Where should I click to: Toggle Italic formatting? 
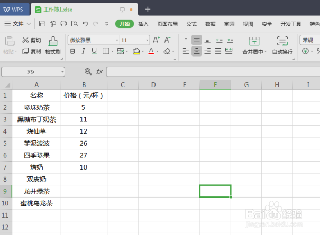(83, 51)
